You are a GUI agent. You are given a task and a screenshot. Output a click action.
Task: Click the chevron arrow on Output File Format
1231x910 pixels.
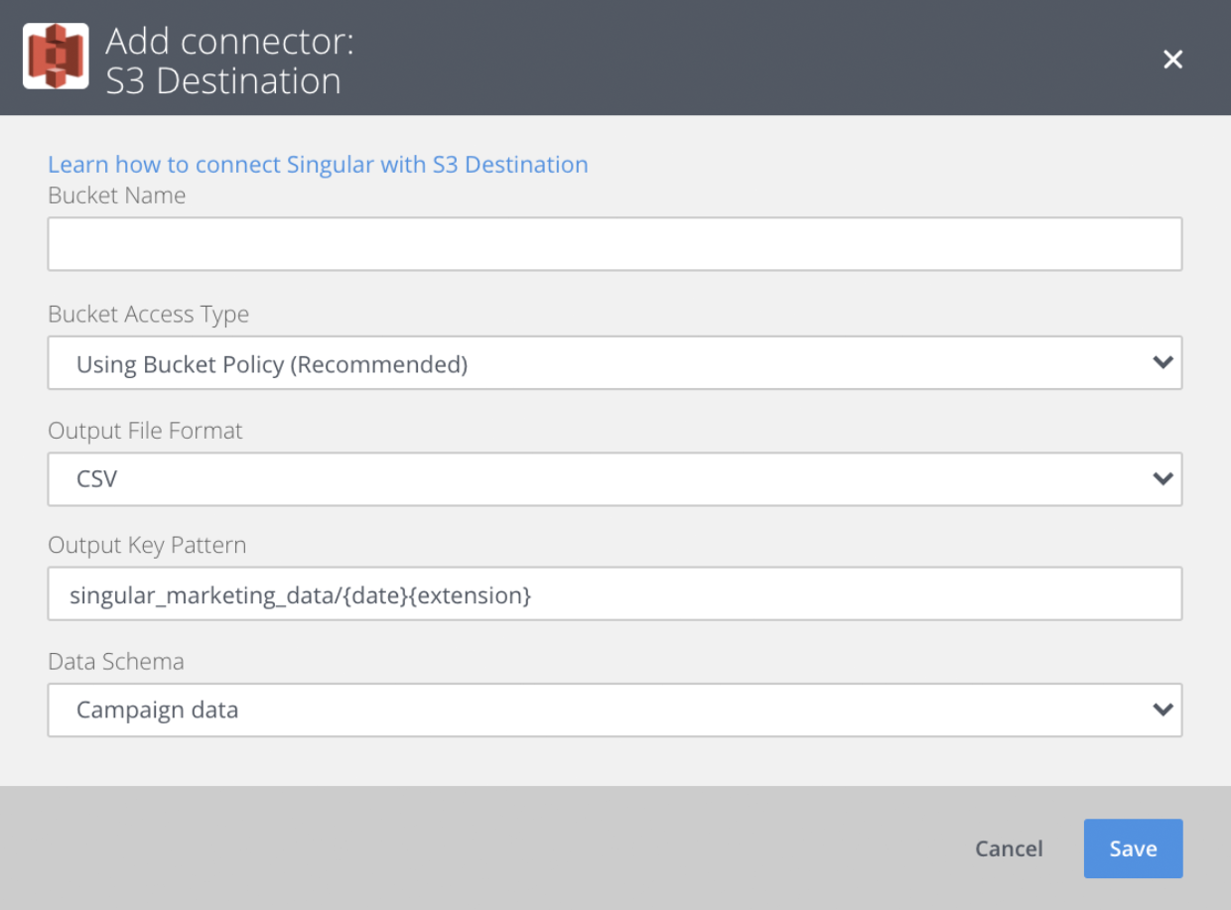(1163, 479)
